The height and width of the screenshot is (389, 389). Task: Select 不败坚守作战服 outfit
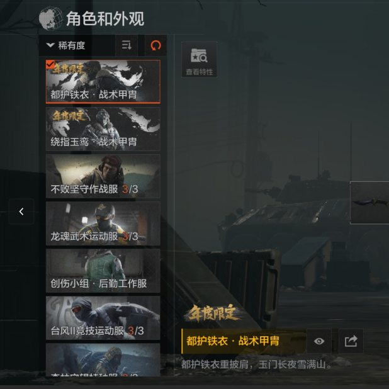pos(103,176)
